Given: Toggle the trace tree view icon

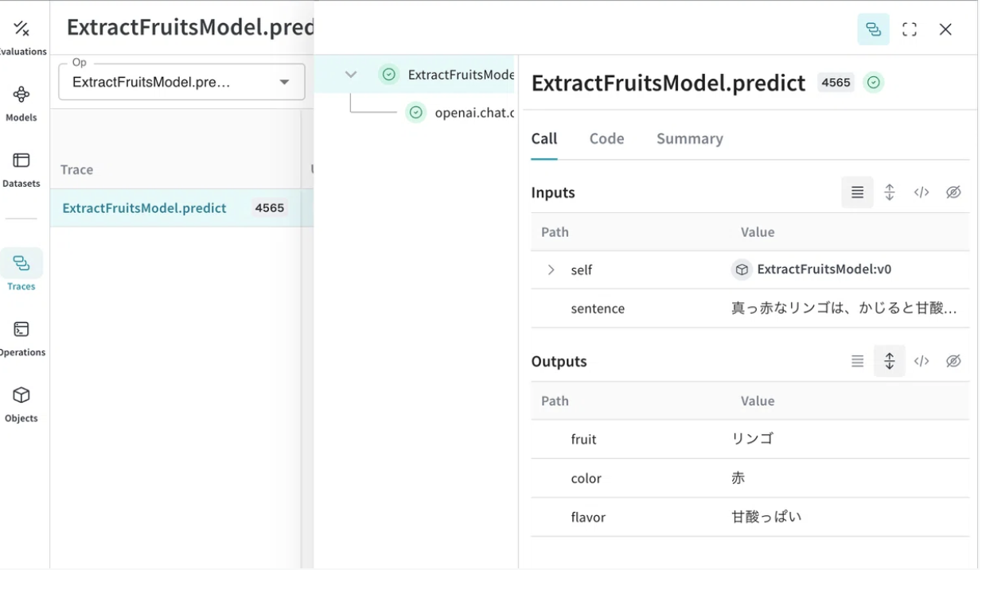Looking at the screenshot, I should coord(873,29).
